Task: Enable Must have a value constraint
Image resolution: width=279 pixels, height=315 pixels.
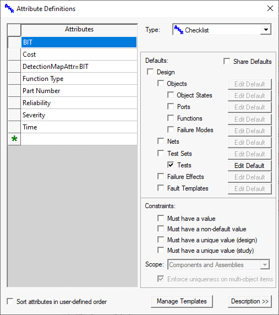Action: pyautogui.click(x=161, y=218)
